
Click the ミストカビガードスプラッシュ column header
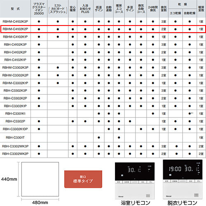(x=58, y=9)
